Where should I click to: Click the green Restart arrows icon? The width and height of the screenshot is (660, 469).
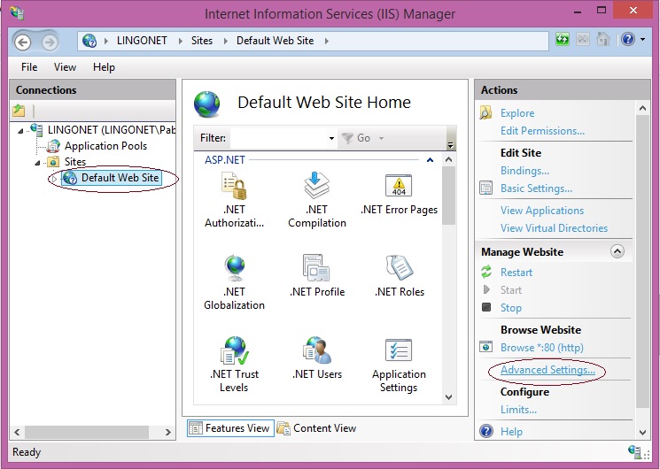pyautogui.click(x=486, y=272)
